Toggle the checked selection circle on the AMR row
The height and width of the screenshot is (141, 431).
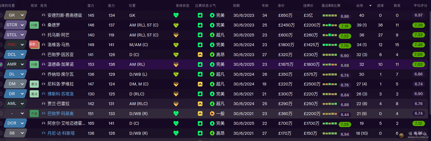coord(1,64)
